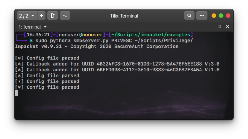This screenshot has width=248, height=139.
Task: Close Tilix with the red button
Action: [228, 16]
